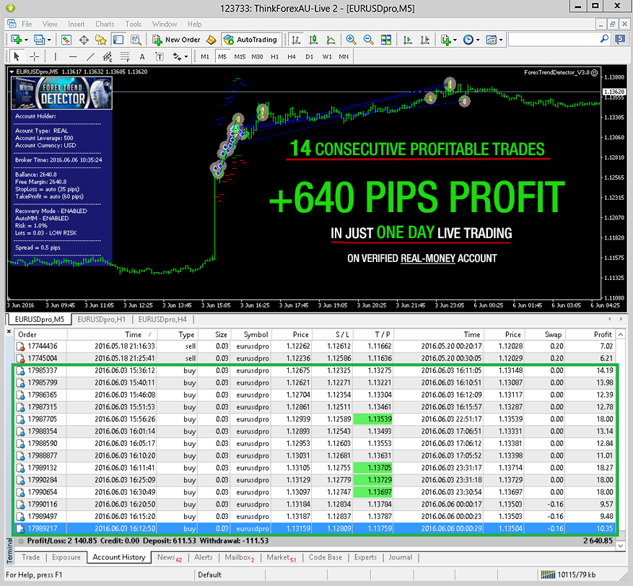Sort history by Profit column header

click(x=589, y=334)
